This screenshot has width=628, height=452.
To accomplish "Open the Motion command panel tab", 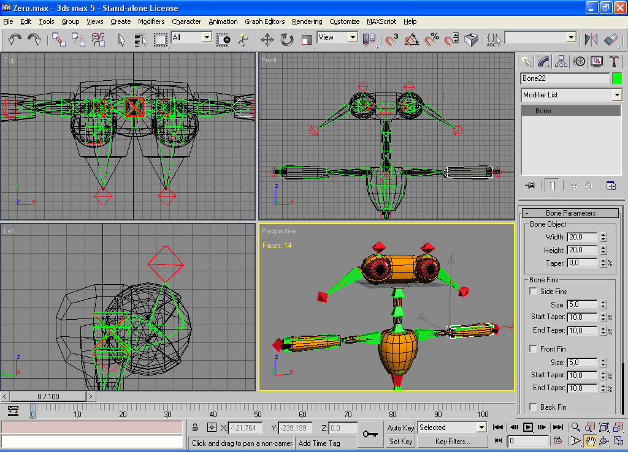I will pos(579,61).
